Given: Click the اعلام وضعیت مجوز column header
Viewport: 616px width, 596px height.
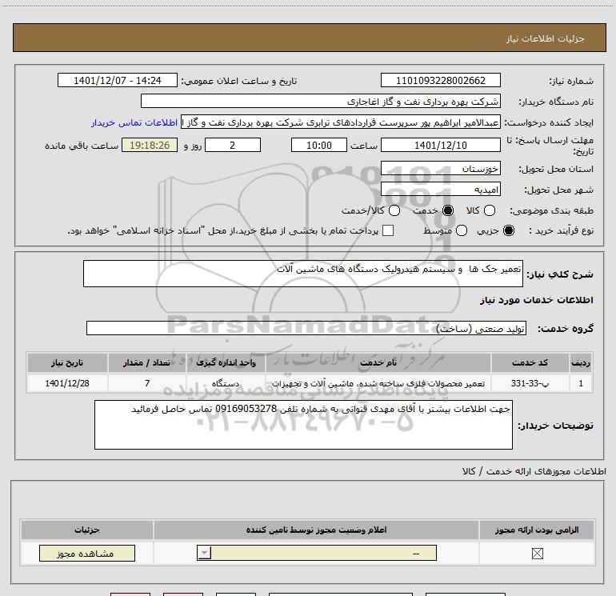Looking at the screenshot, I should pos(316,530).
